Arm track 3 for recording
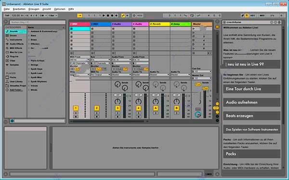Screen dimensions: 289x180 coord(118,117)
